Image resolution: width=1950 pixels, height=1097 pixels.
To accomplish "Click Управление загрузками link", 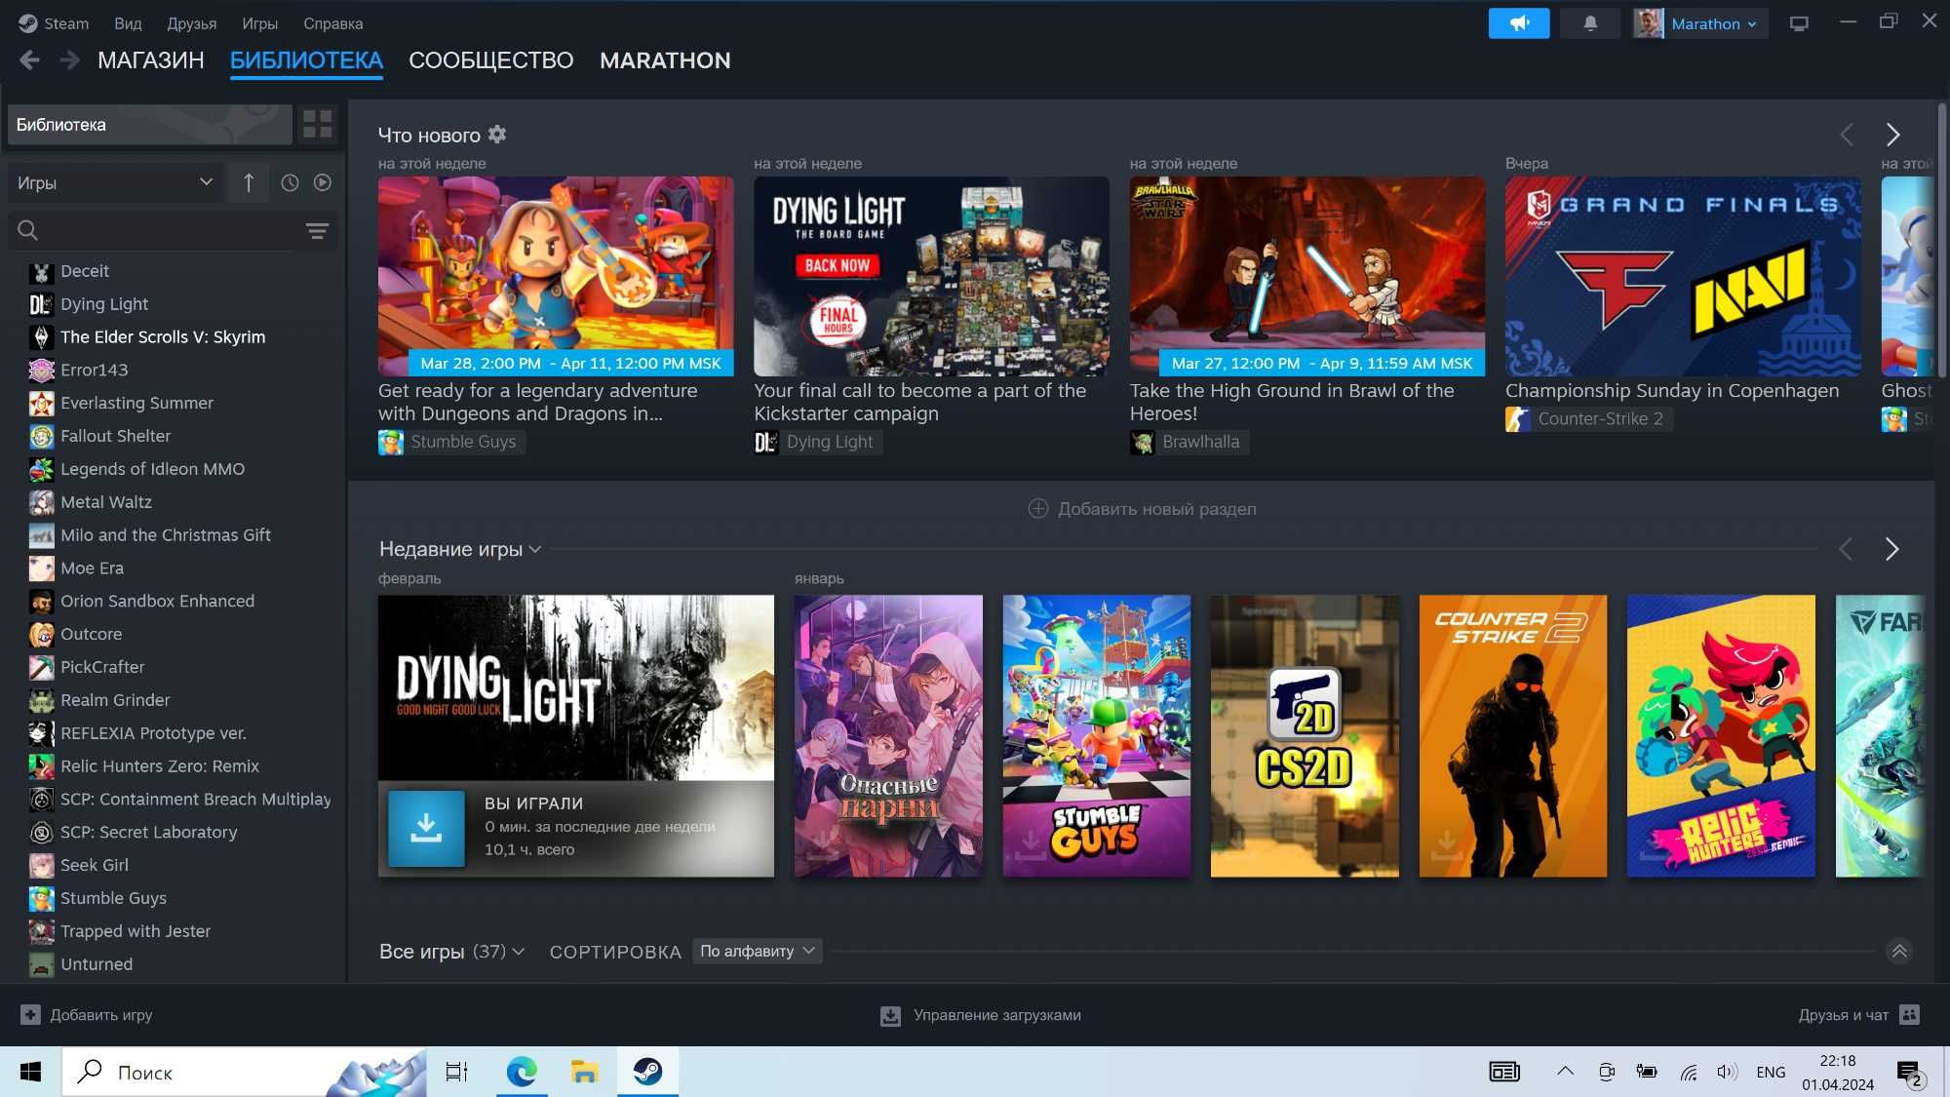I will click(x=996, y=1015).
